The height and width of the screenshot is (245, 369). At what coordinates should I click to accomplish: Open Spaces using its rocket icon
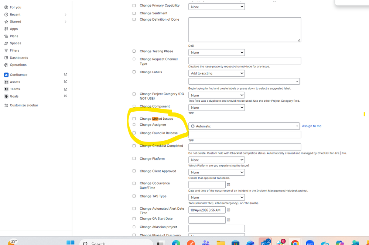pos(6,43)
